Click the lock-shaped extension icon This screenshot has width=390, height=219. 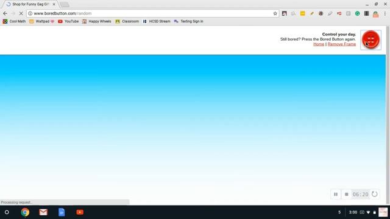point(375,14)
